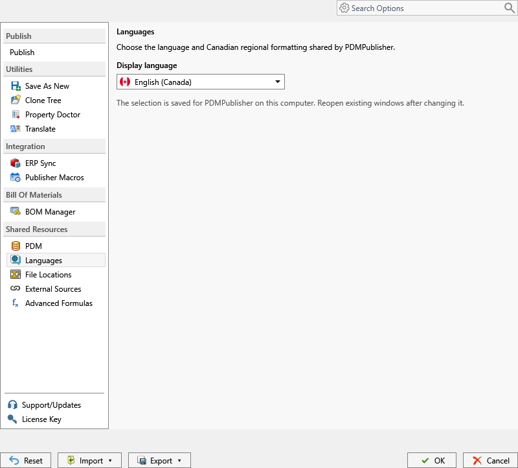The image size is (518, 468).
Task: Select the Publisher Macros entry
Action: pos(56,177)
